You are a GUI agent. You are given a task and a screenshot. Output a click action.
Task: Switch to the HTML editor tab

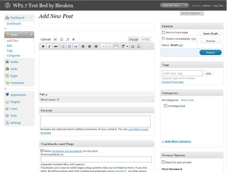point(146,39)
